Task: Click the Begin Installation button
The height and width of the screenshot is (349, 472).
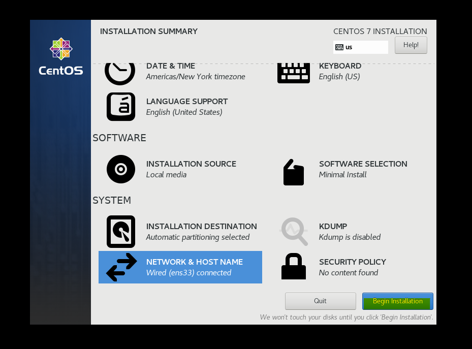Action: (x=398, y=301)
